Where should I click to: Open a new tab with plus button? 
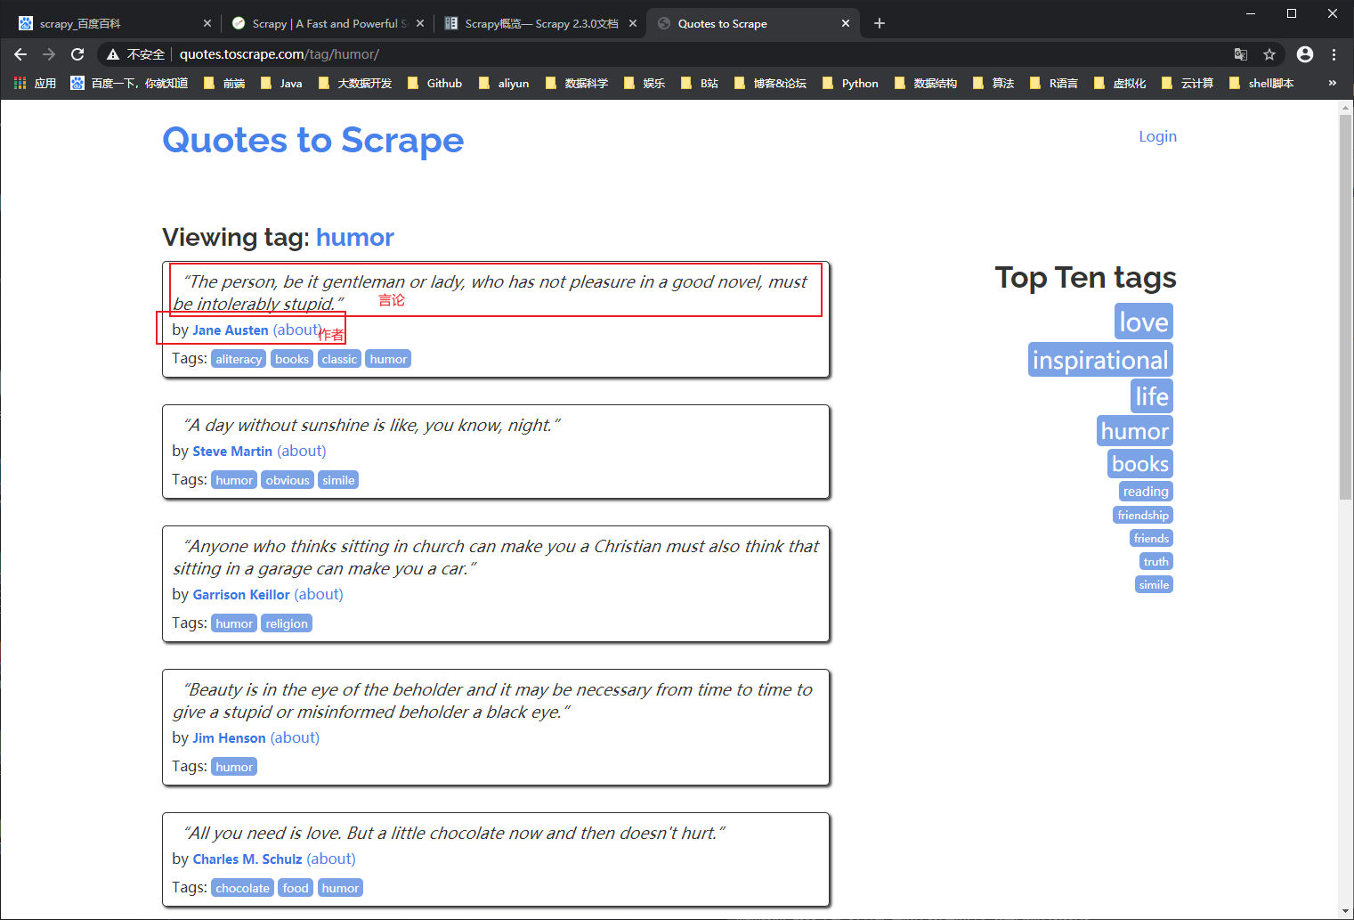coord(880,23)
